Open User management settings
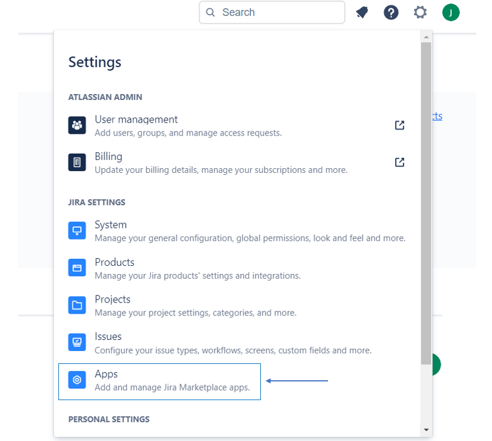 click(236, 126)
